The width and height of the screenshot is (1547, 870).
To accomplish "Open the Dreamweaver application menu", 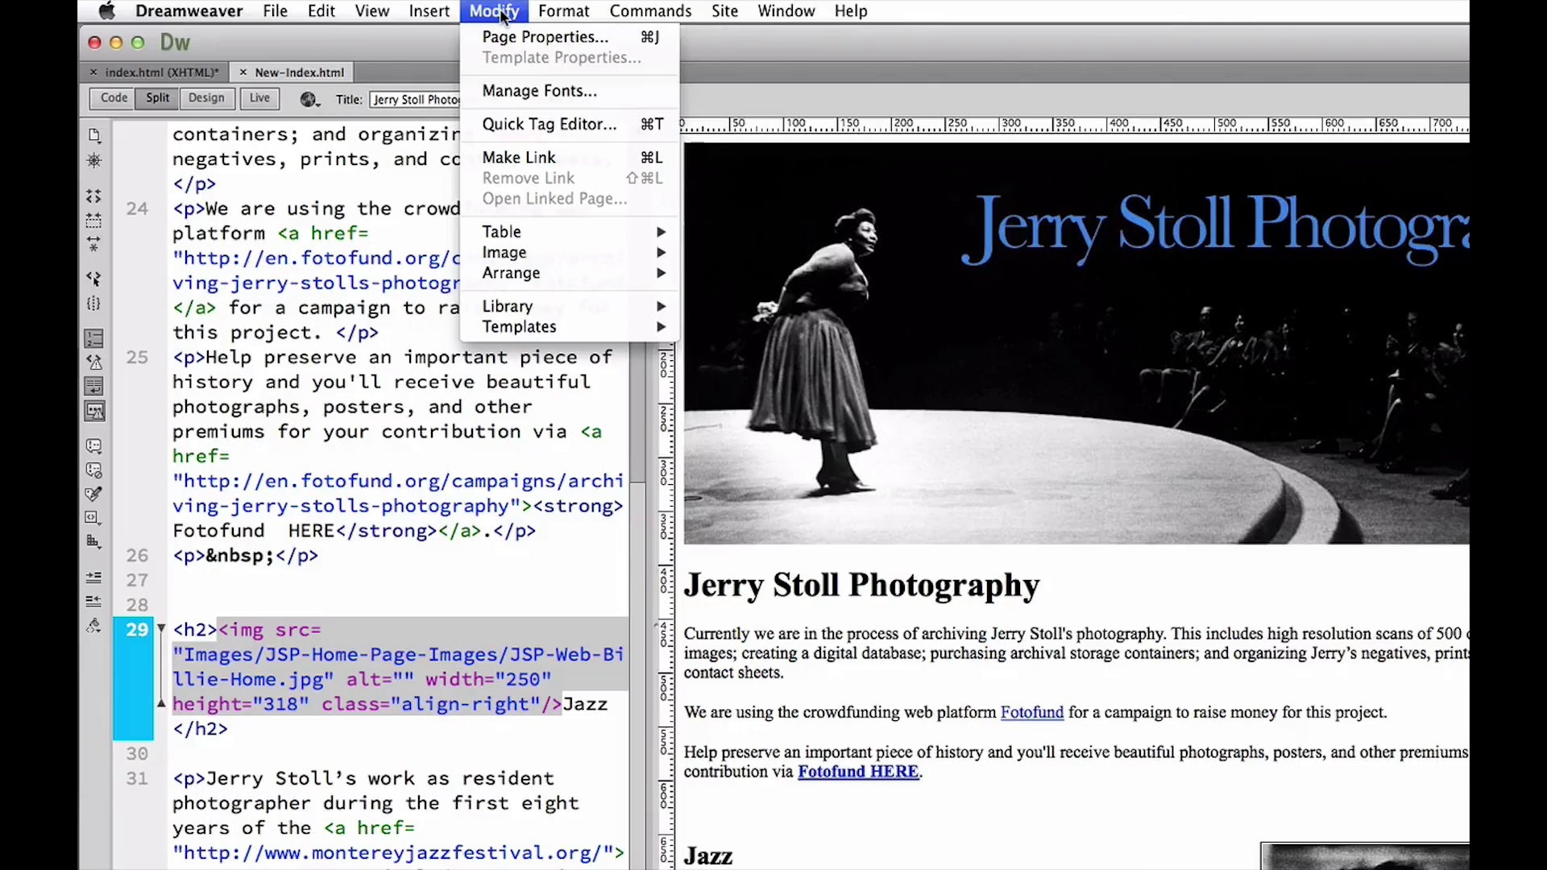I will tap(189, 11).
